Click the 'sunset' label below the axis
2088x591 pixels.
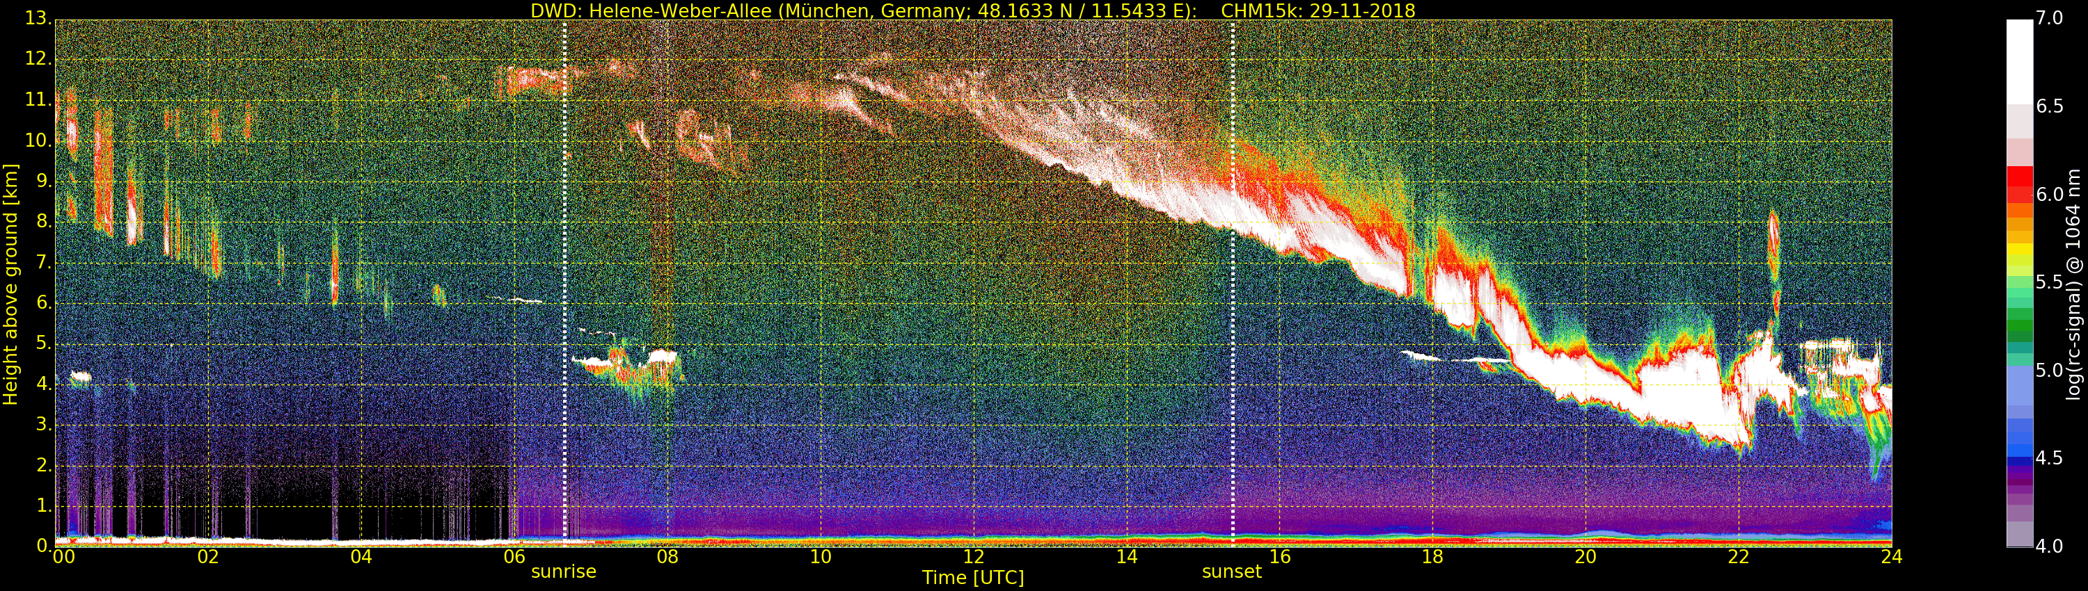tap(1232, 572)
